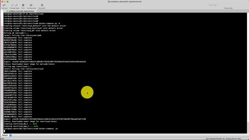Click the Ready text in status bar
249x140 pixels.
[2, 139]
